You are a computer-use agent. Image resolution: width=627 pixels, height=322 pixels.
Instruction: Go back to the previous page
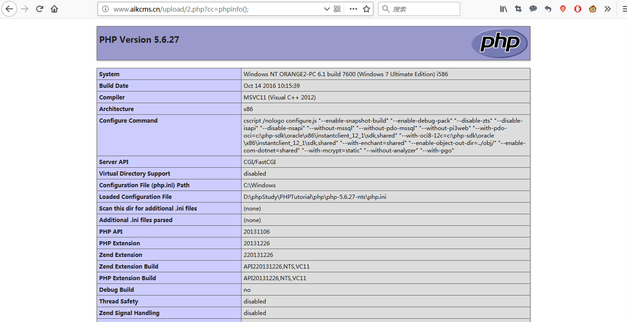coord(9,9)
